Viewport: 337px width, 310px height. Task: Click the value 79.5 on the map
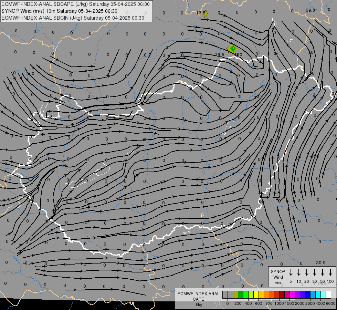(220, 55)
